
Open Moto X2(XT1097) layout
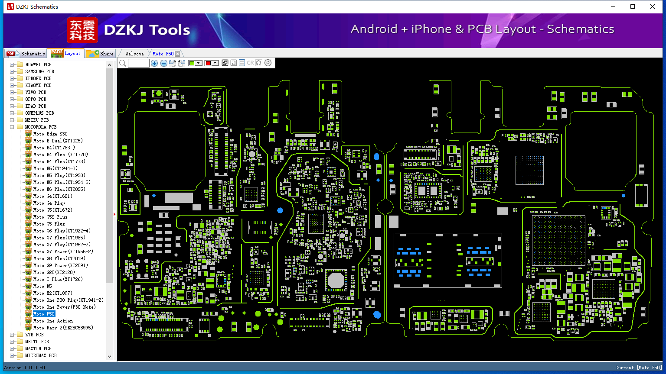click(52, 293)
